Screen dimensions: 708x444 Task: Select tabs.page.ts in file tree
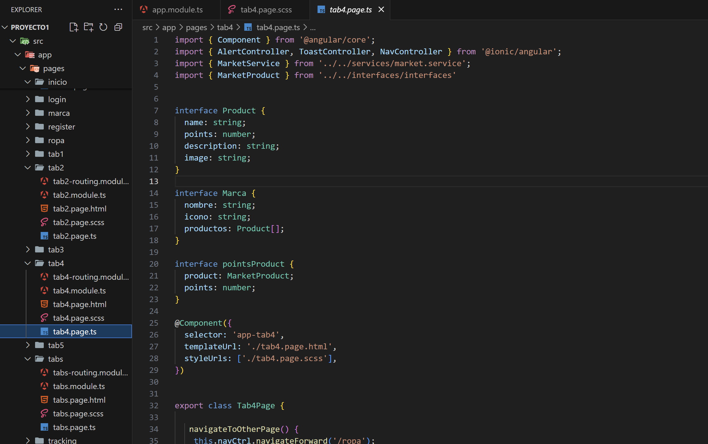pyautogui.click(x=74, y=427)
